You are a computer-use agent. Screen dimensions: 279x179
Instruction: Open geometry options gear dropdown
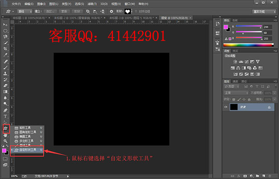click(x=112, y=12)
